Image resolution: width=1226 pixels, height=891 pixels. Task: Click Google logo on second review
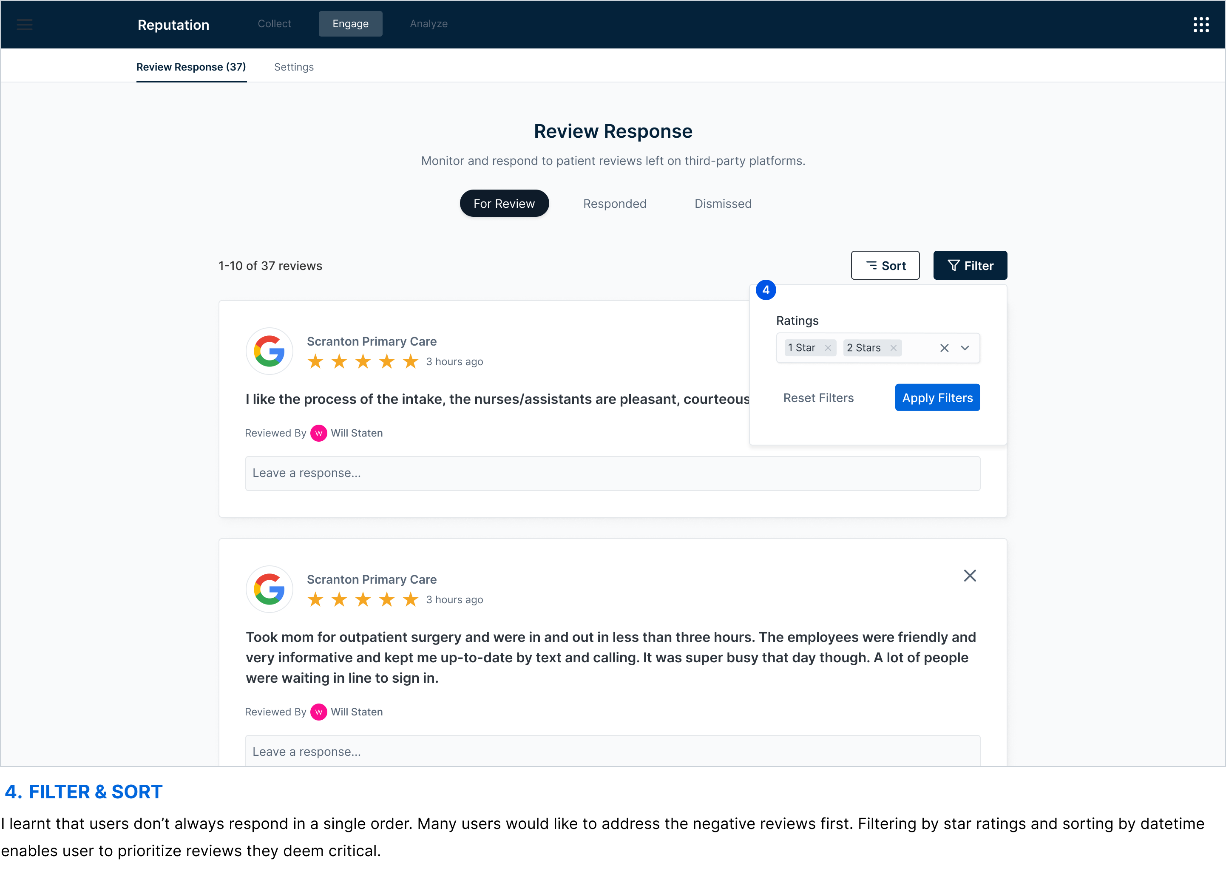269,589
